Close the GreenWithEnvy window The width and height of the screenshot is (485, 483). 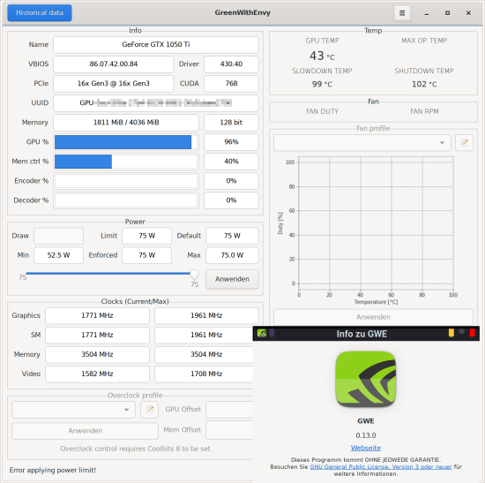(x=468, y=13)
